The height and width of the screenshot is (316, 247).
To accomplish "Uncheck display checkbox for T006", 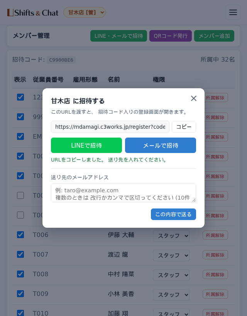I will point(20,235).
